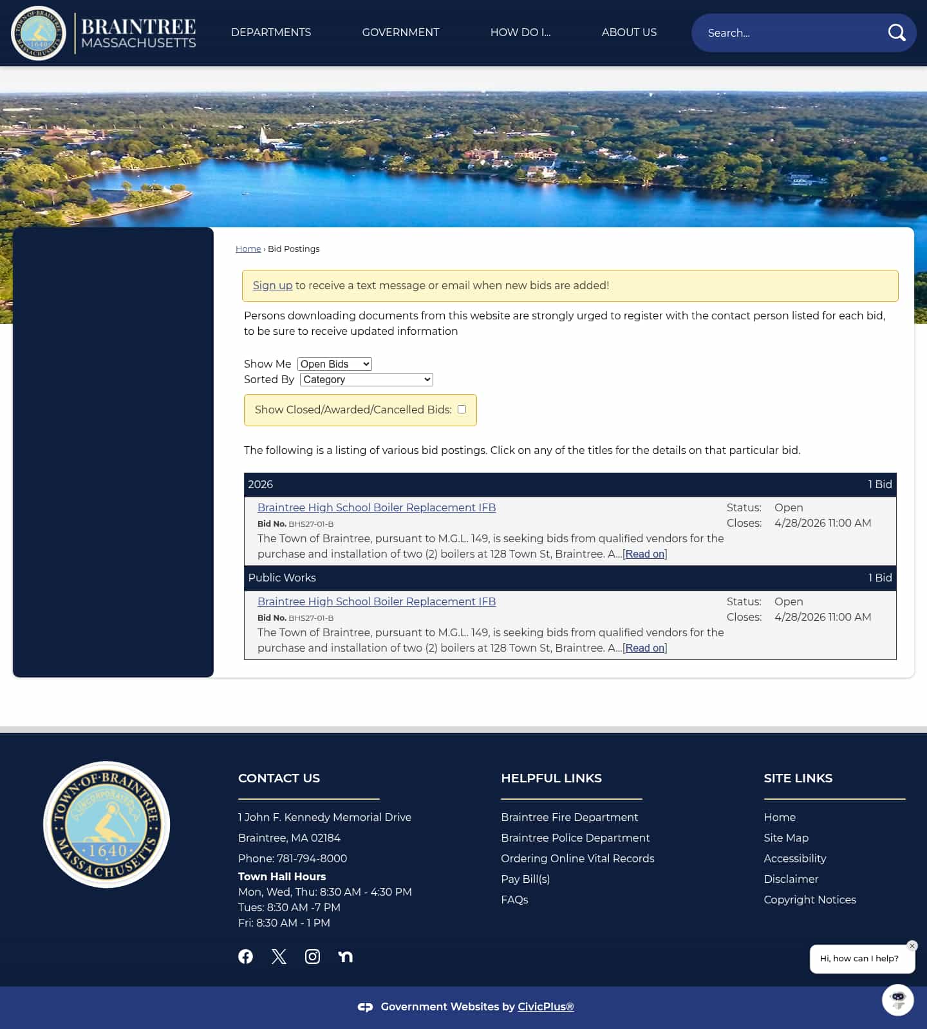Click the phone number 781-794-8000
Image resolution: width=927 pixels, height=1029 pixels.
coord(312,858)
